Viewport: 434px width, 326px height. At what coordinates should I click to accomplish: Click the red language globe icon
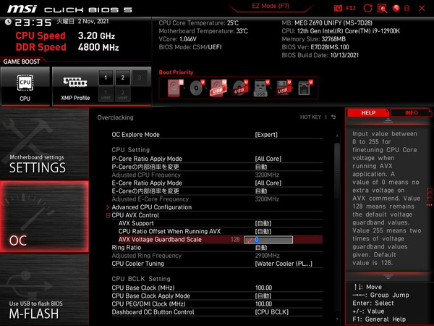[396, 8]
